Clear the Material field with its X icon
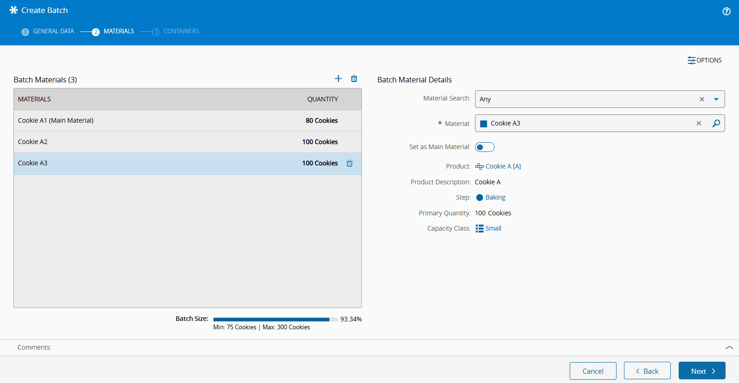Viewport: 739px width, 383px height. (699, 123)
